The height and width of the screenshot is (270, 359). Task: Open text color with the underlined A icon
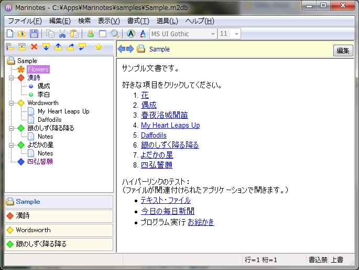pyautogui.click(x=143, y=34)
